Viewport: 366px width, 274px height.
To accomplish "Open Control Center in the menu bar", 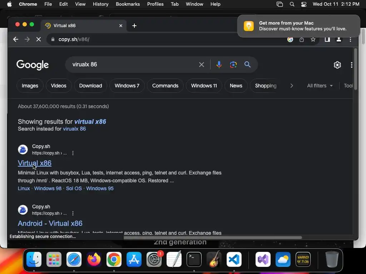I will 304,4.
